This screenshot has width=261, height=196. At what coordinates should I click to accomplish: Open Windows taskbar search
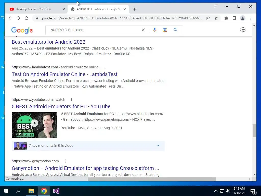coord(18,191)
